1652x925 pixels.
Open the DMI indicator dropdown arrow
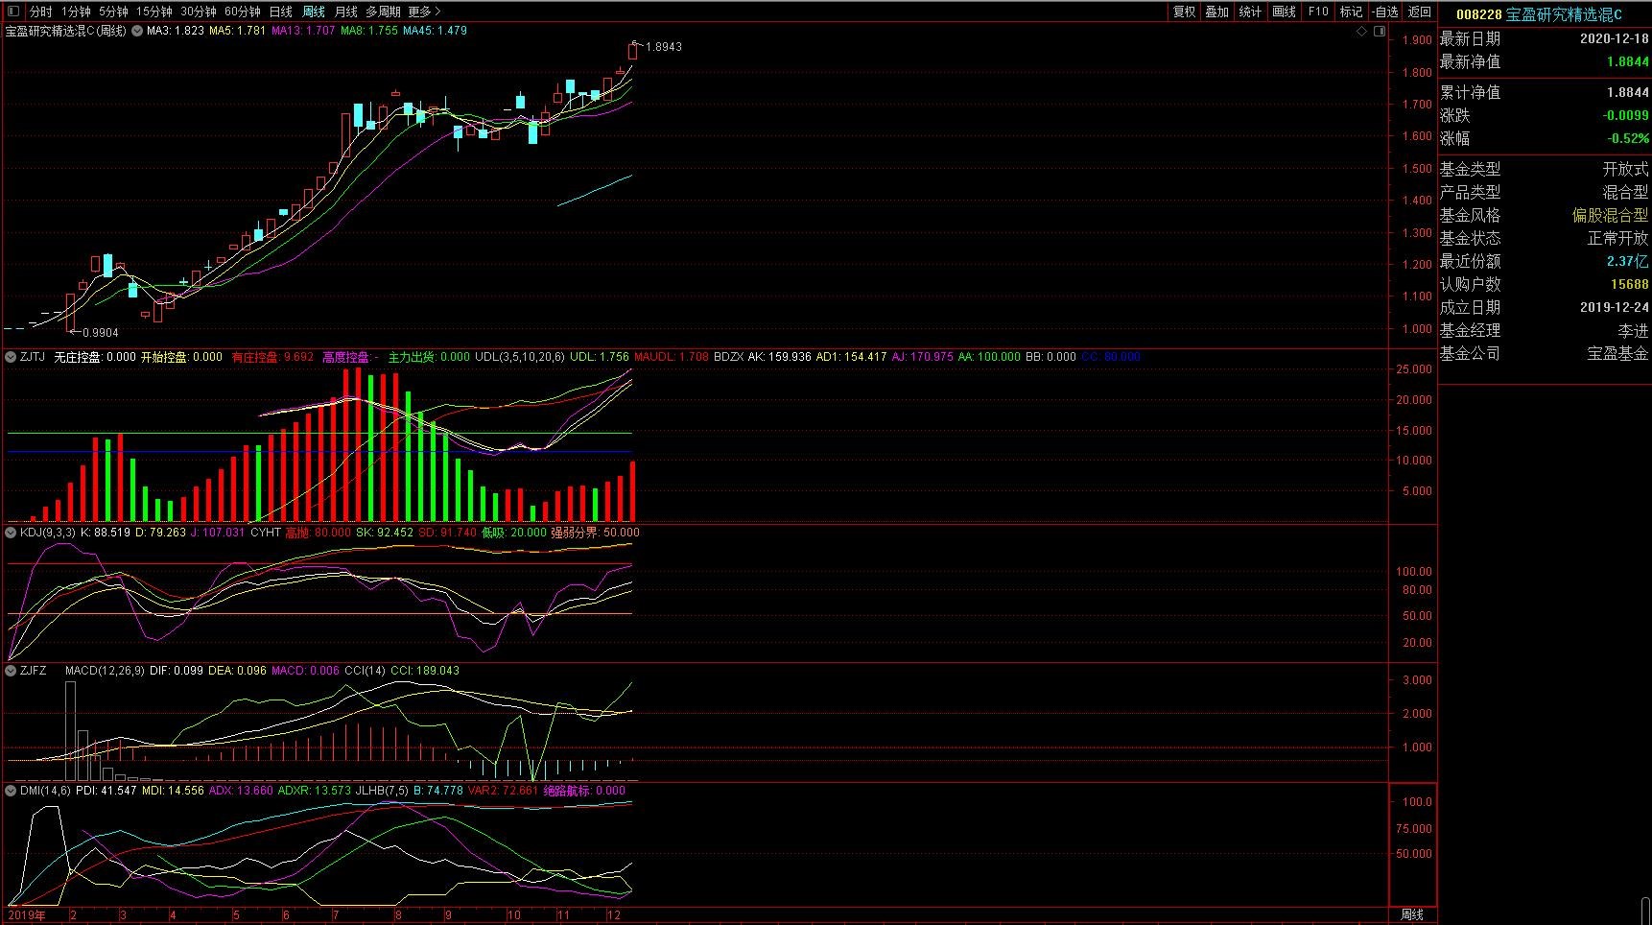pyautogui.click(x=11, y=791)
